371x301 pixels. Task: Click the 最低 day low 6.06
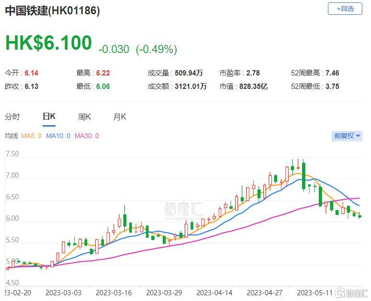click(103, 86)
